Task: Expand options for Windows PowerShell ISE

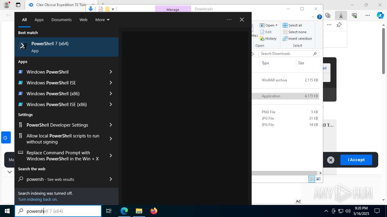Action: pyautogui.click(x=111, y=83)
